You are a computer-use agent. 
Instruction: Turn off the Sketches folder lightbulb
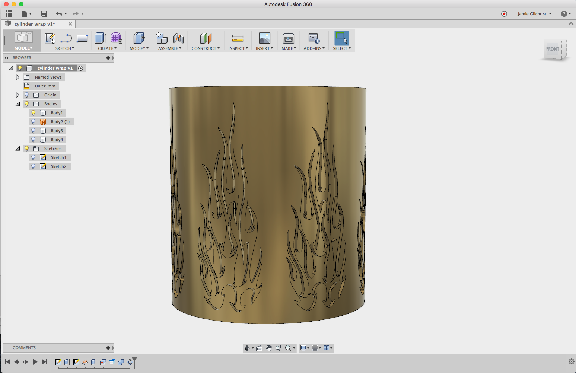coord(26,148)
